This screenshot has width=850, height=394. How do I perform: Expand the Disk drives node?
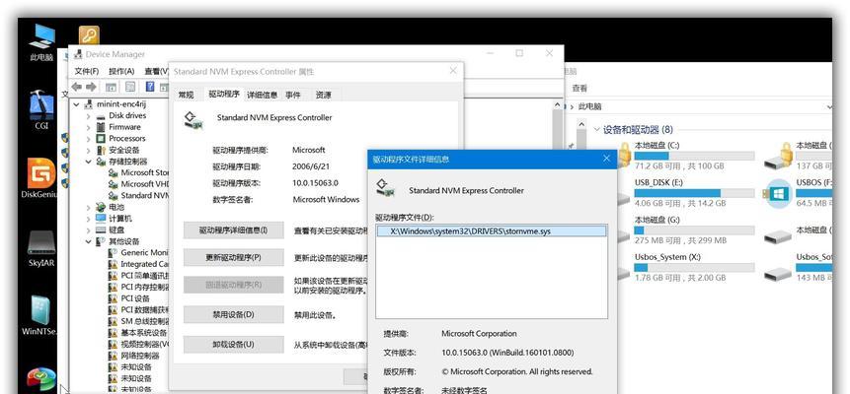click(89, 116)
